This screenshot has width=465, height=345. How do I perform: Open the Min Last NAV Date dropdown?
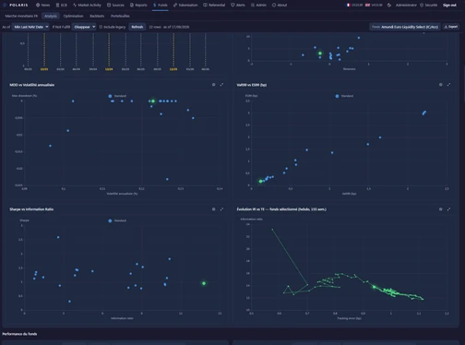click(30, 27)
